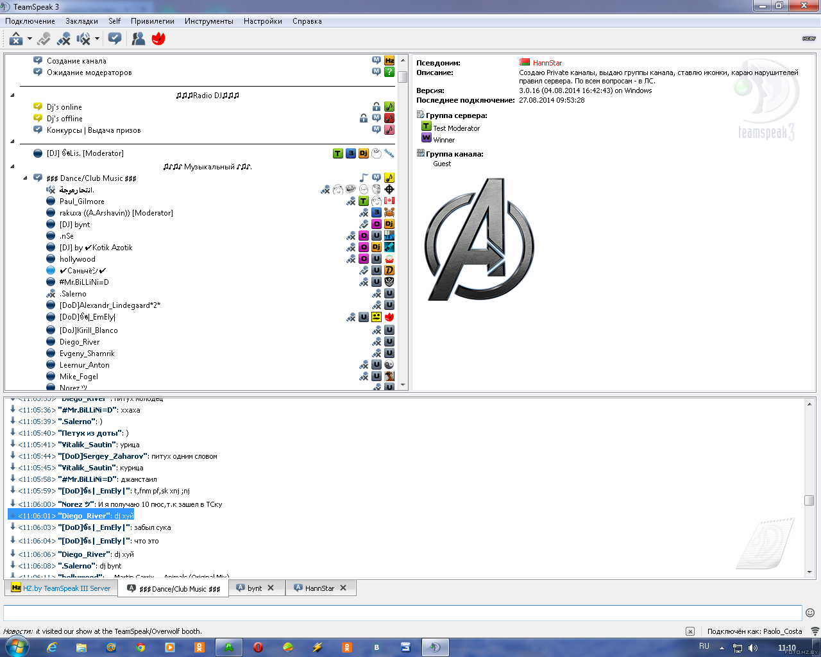The width and height of the screenshot is (821, 657).
Task: Open the speaker mute dropdown arrow
Action: [x=97, y=39]
